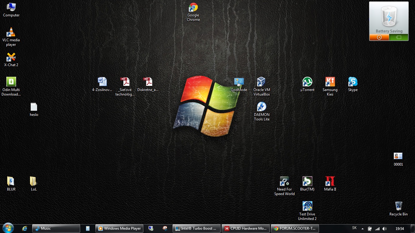
Task: Select the Skype desktop icon
Action: coord(353,82)
